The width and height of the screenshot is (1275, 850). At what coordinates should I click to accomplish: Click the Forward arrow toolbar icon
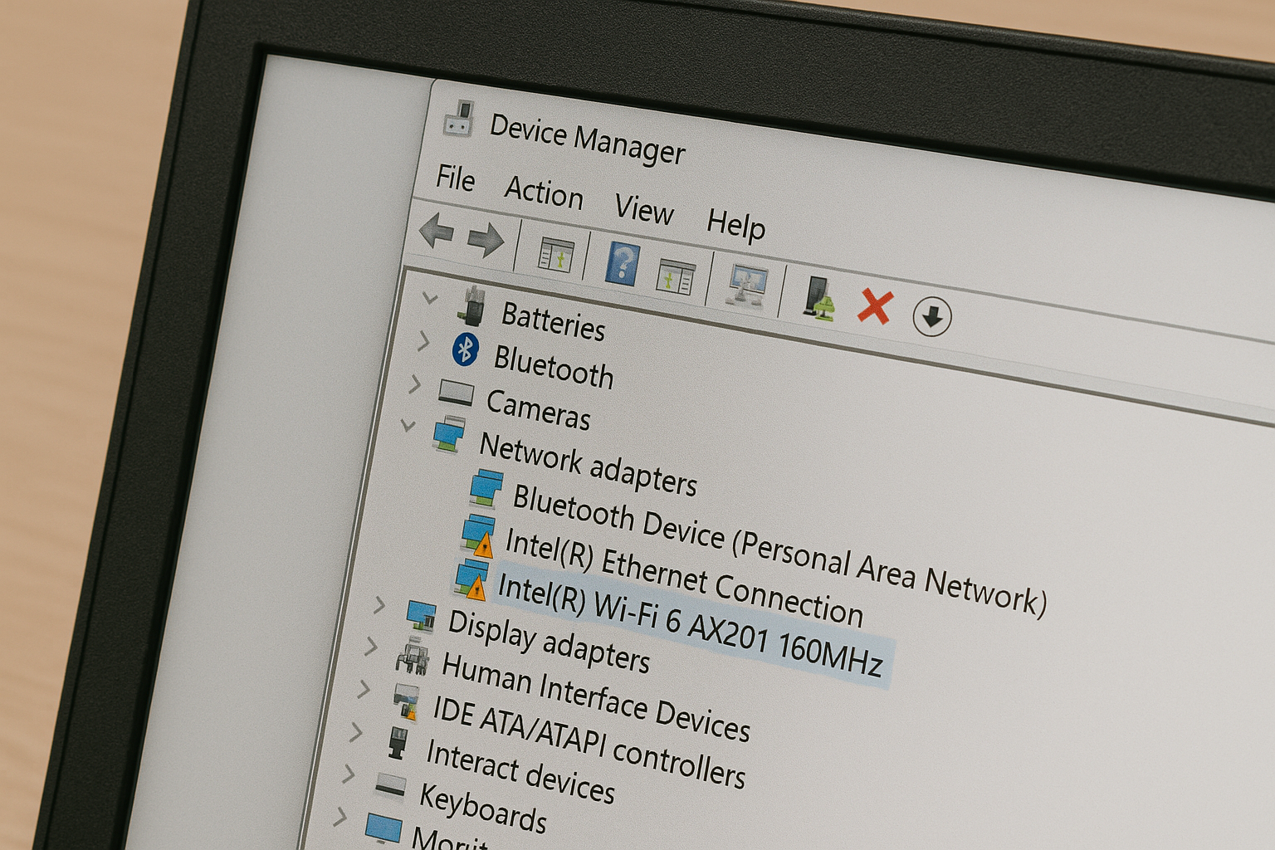pos(486,240)
